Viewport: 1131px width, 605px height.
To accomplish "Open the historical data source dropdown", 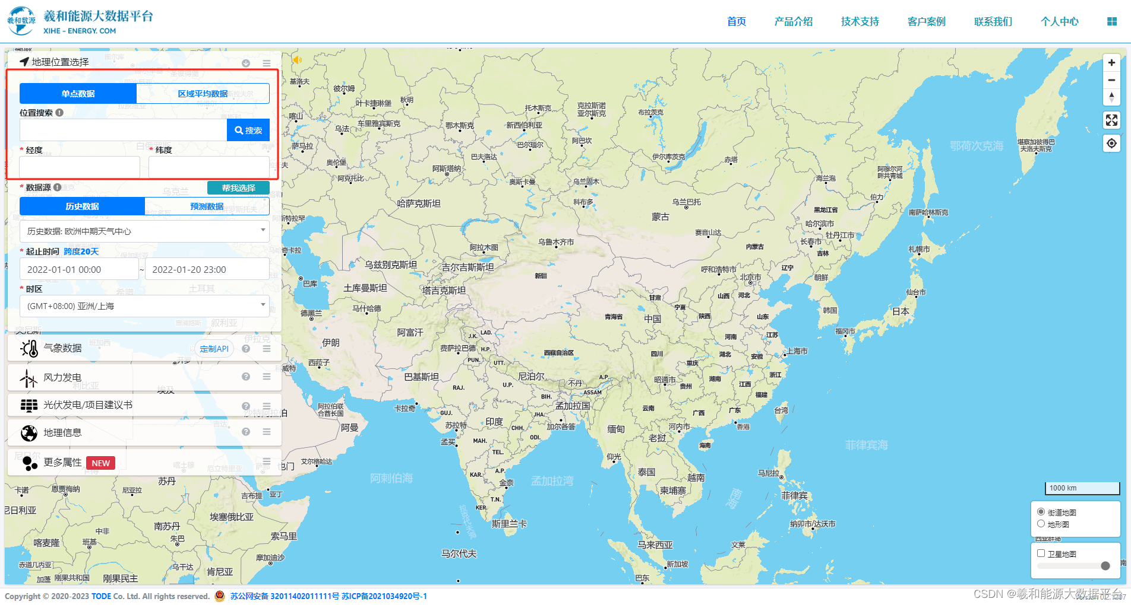I will coord(144,231).
